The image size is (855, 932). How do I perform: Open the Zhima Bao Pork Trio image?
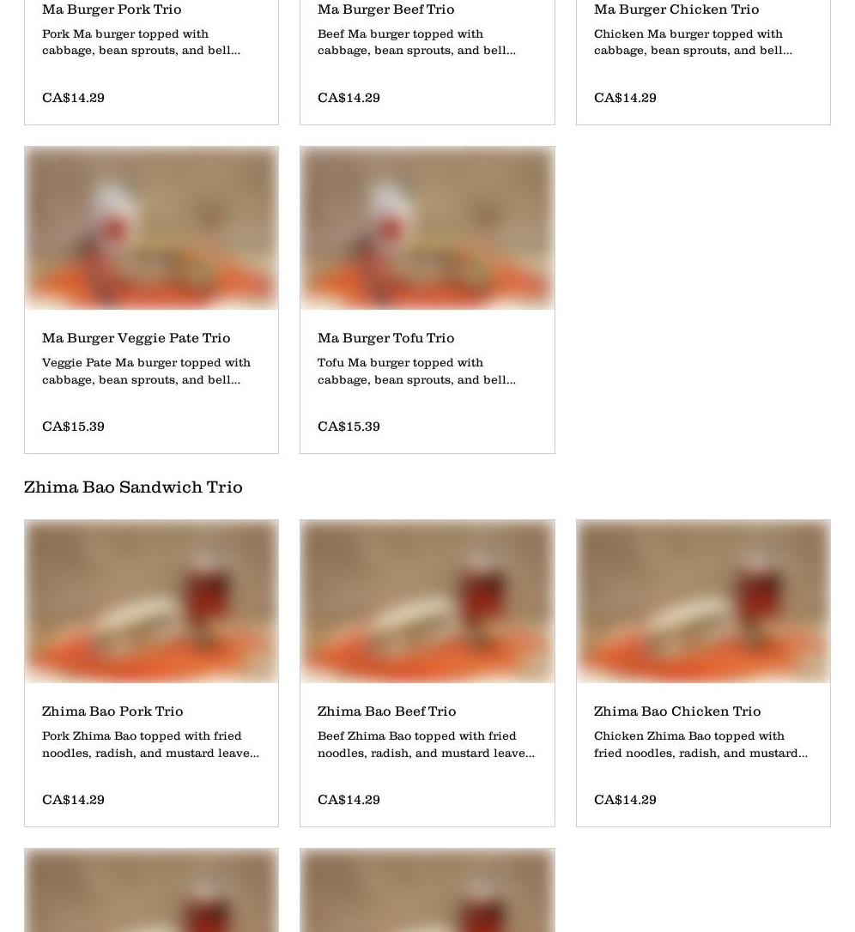pyautogui.click(x=151, y=601)
